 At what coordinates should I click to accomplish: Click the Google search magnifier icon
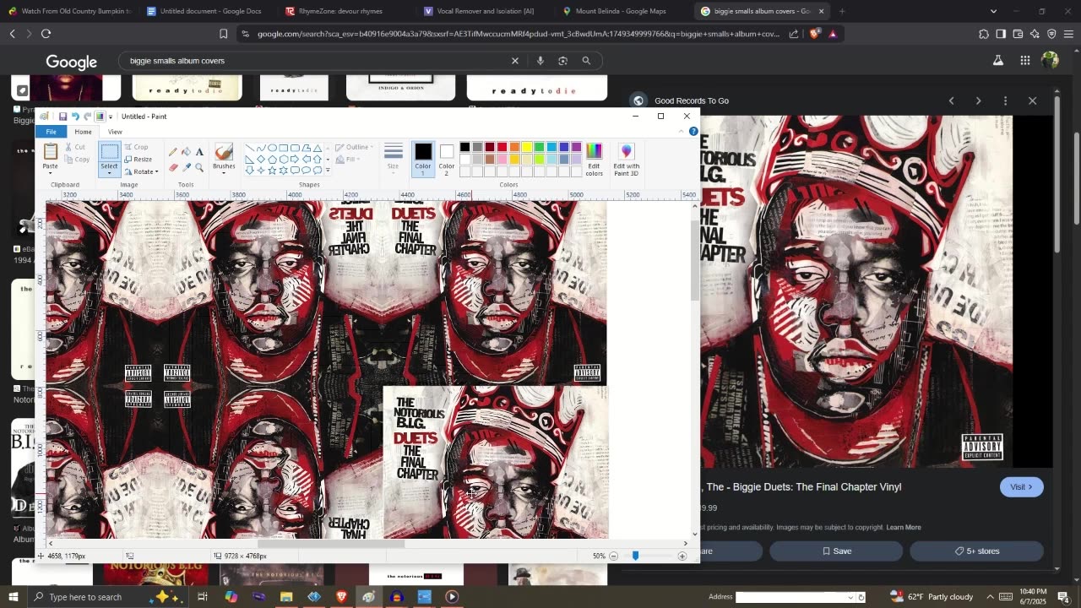coord(586,61)
